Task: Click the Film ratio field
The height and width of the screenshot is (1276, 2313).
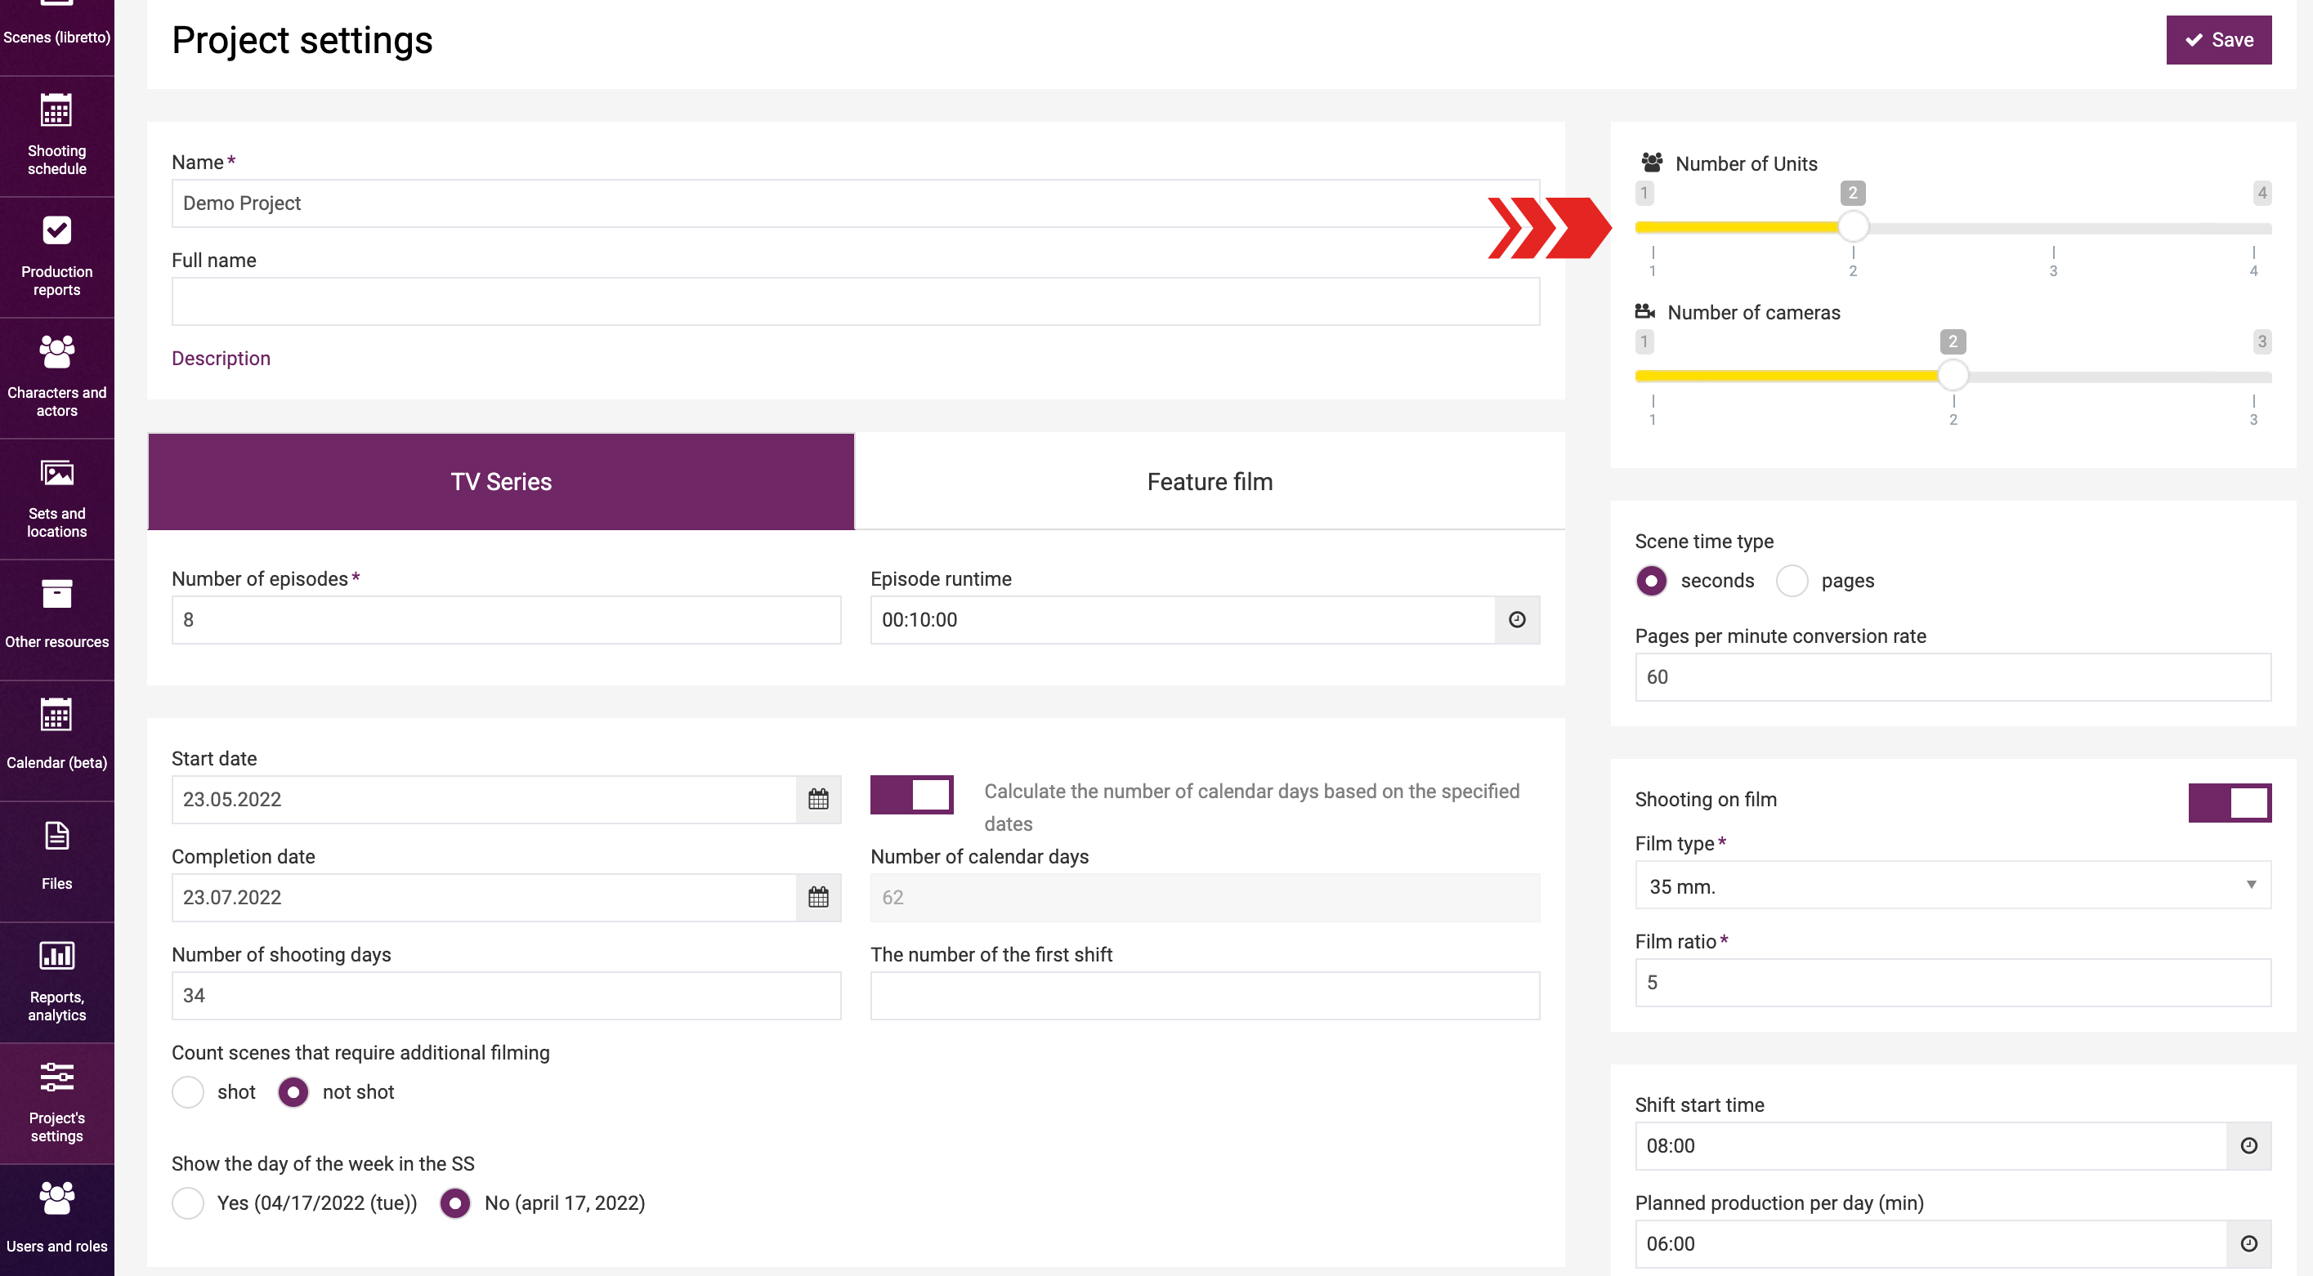Action: pyautogui.click(x=1953, y=983)
